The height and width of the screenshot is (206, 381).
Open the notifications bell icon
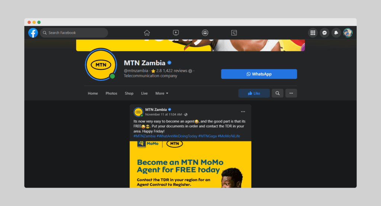tap(336, 33)
